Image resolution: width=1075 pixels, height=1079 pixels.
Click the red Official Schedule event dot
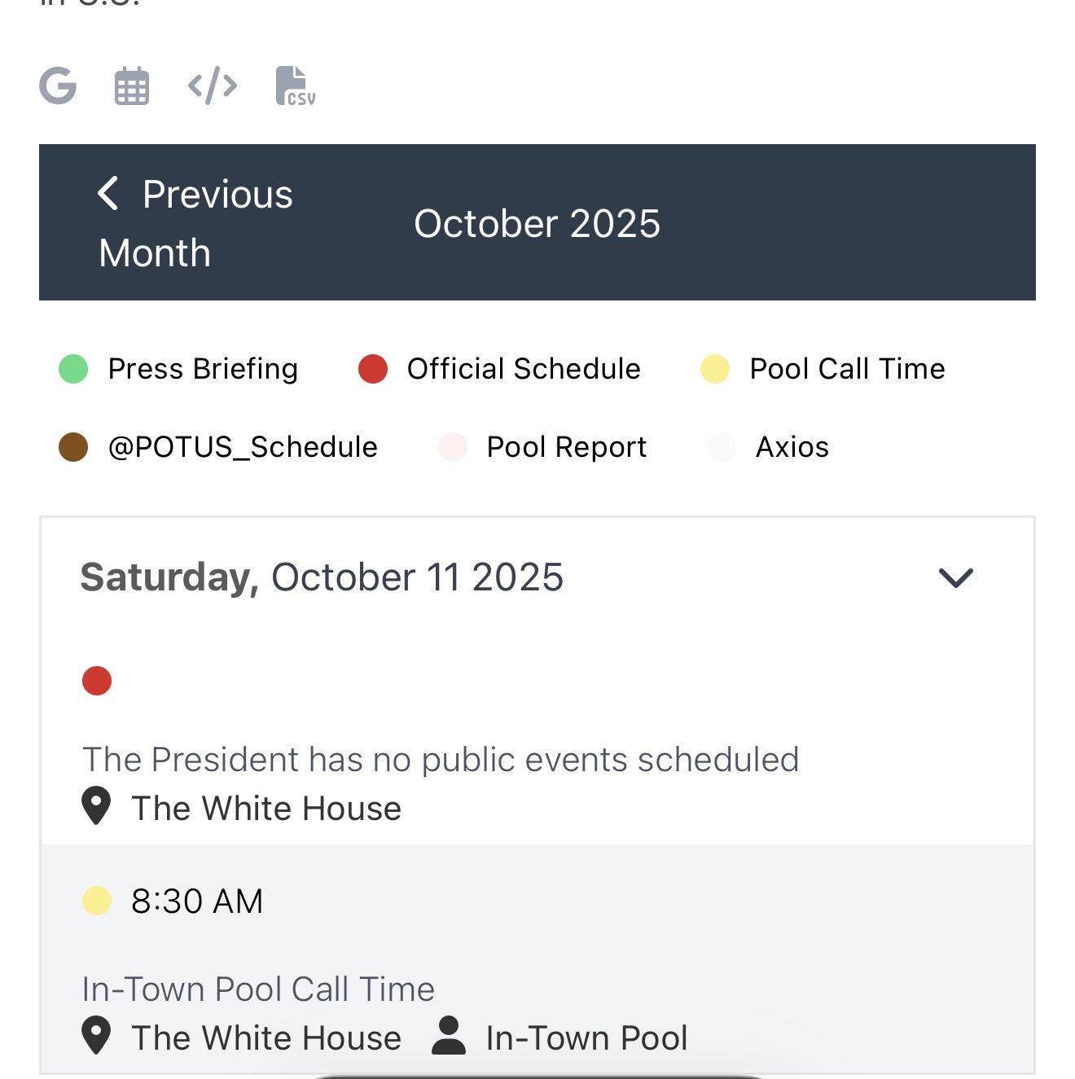pos(97,681)
